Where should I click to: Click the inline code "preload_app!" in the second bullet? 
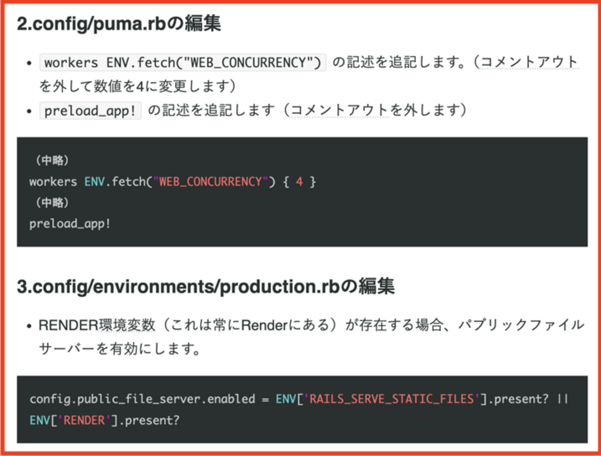90,111
